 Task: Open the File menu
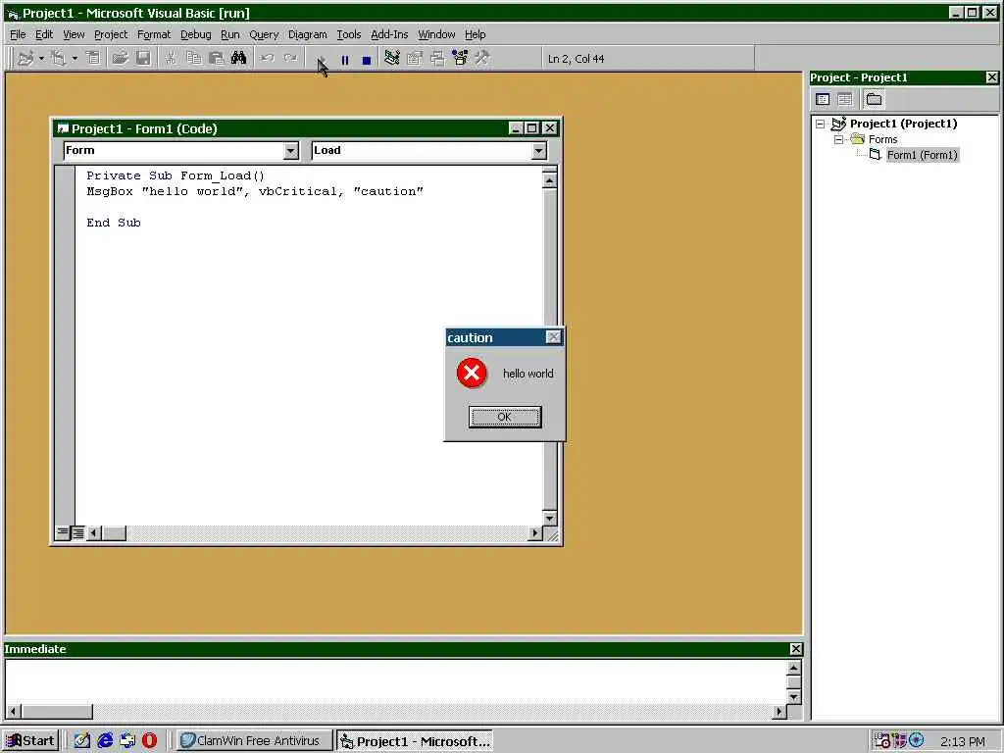(18, 34)
